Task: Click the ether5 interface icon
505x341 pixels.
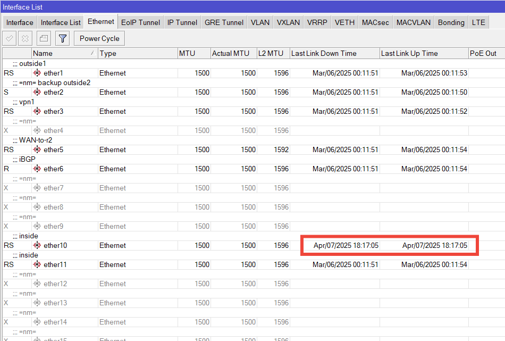Action: [37, 149]
